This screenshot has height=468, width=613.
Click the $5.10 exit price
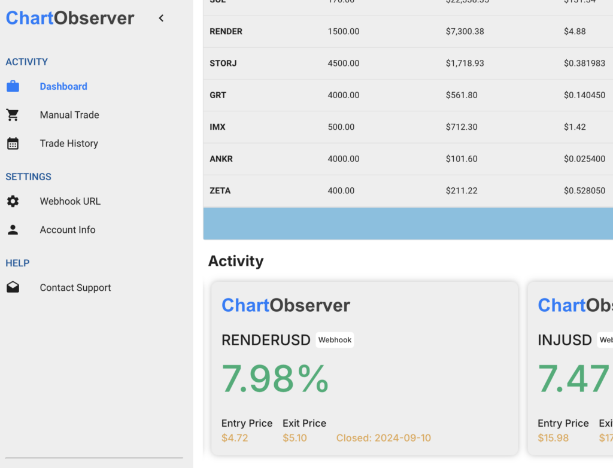coord(295,438)
